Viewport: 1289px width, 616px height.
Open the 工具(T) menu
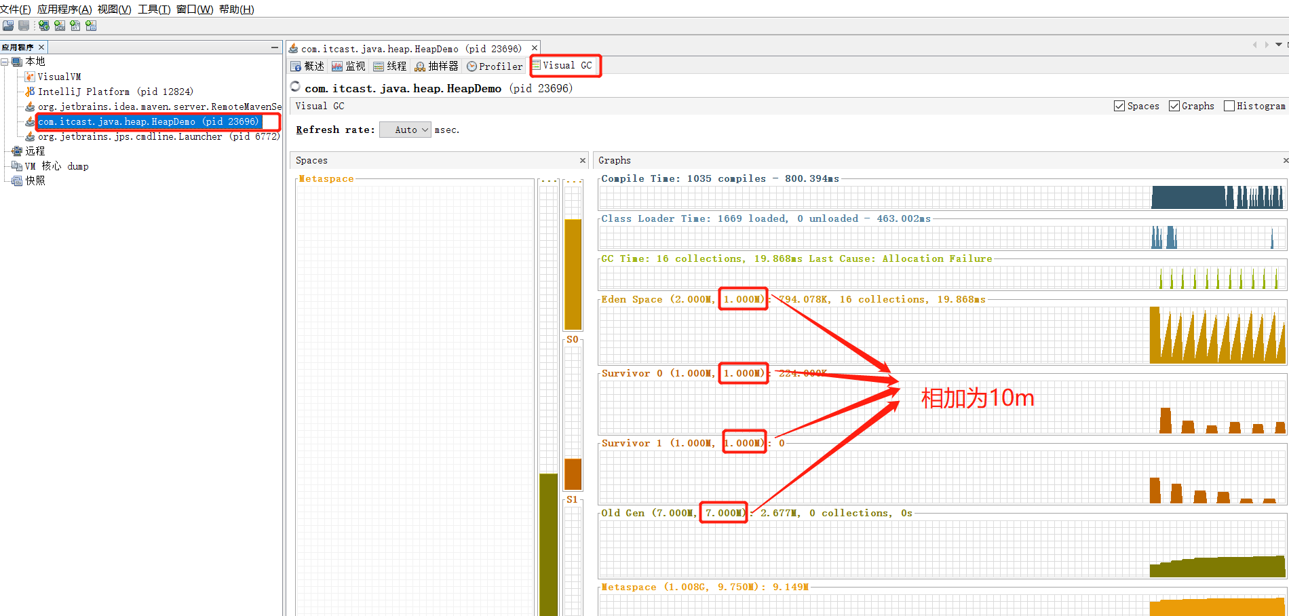click(154, 9)
